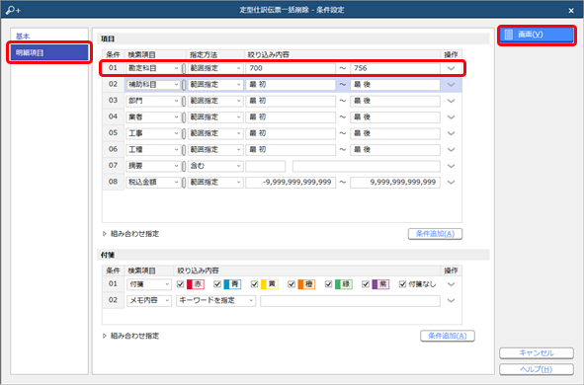Click the operation chevron for condition 04 業者
This screenshot has height=385, width=584.
tap(451, 117)
